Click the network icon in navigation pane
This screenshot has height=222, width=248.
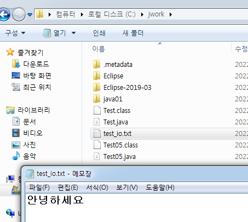[x=10, y=213]
